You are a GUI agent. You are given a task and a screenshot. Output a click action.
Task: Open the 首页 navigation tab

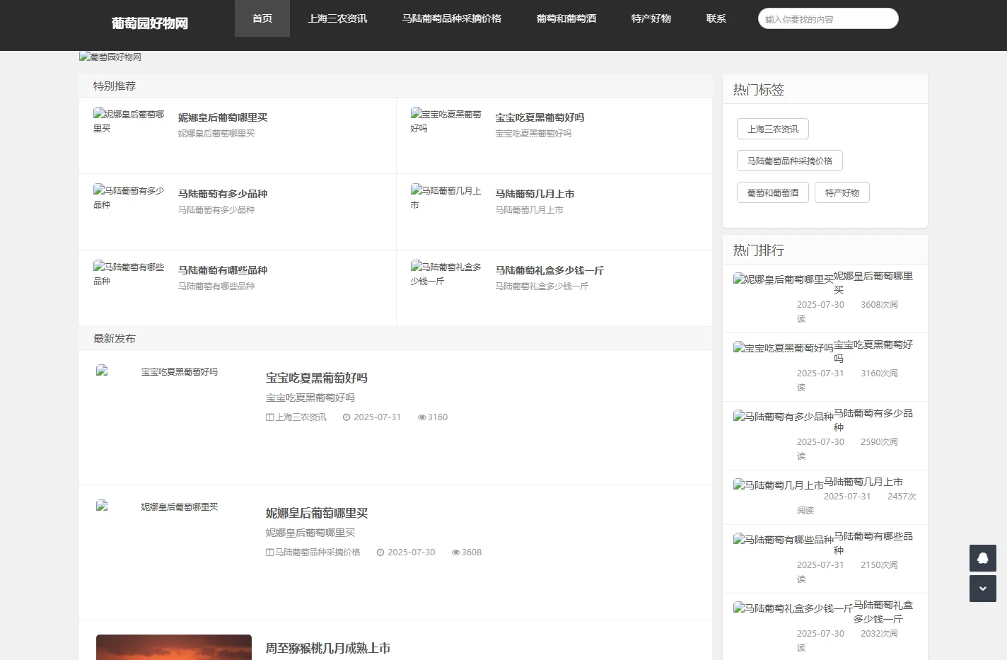pos(262,18)
